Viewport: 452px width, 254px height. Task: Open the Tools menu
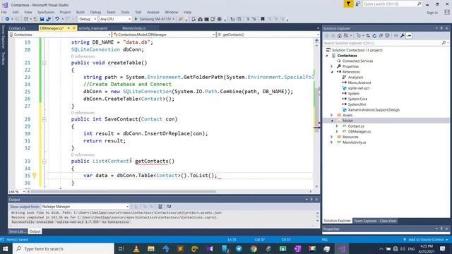(125, 12)
